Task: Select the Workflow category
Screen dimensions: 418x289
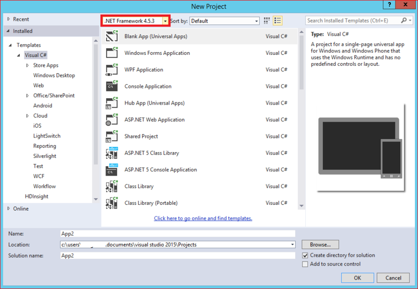Action: (44, 186)
